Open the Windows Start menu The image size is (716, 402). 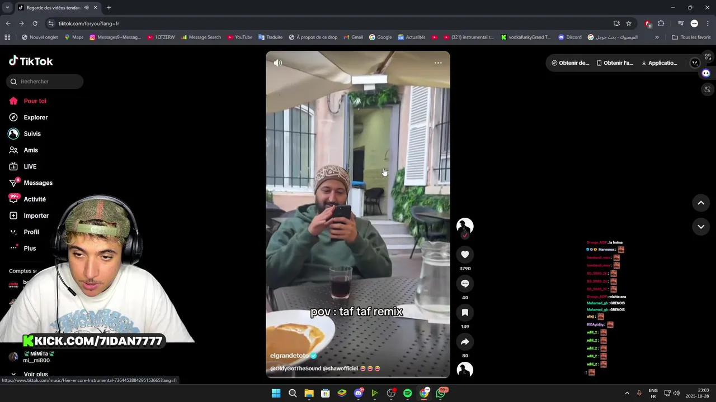pyautogui.click(x=276, y=393)
